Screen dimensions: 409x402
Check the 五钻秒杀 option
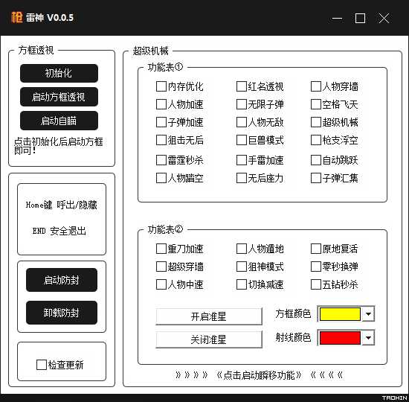[x=316, y=284]
